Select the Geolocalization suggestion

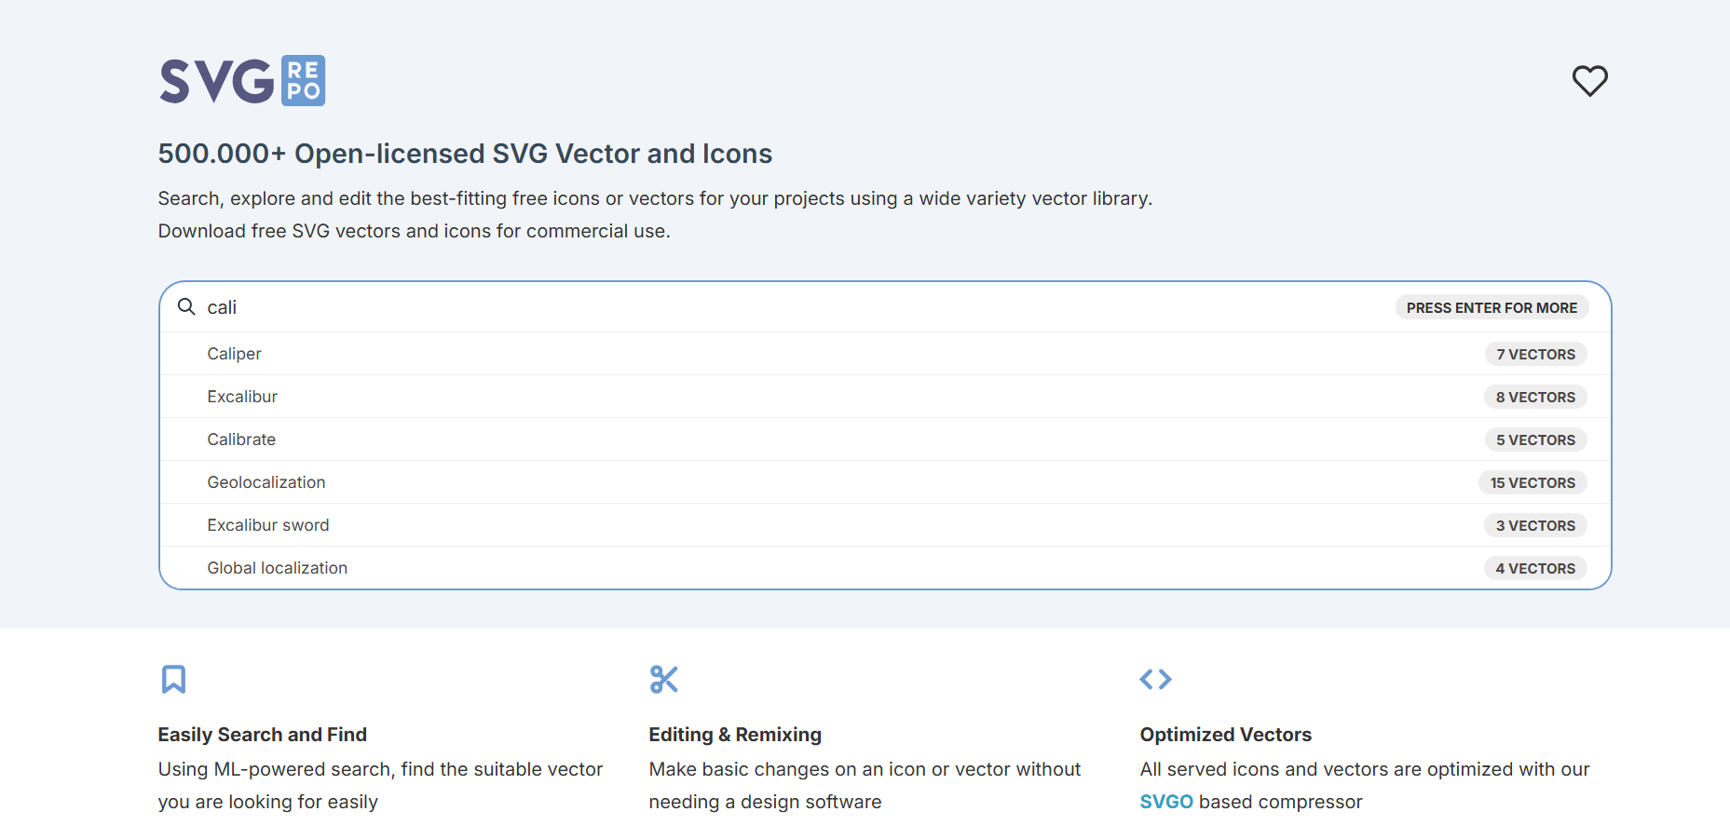point(266,482)
